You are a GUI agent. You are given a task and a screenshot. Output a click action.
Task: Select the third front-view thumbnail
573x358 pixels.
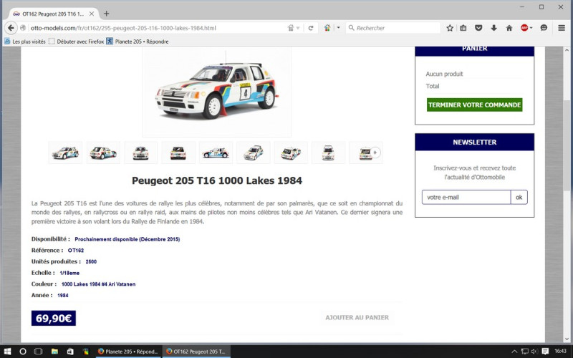pyautogui.click(x=140, y=153)
